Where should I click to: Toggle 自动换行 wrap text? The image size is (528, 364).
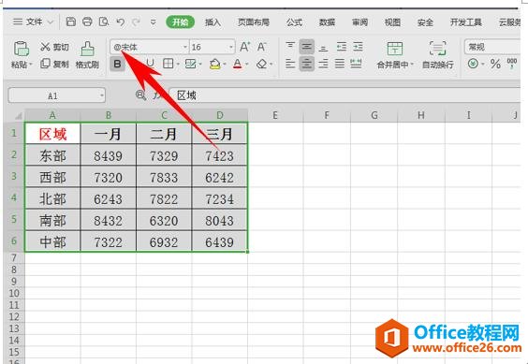coord(438,55)
